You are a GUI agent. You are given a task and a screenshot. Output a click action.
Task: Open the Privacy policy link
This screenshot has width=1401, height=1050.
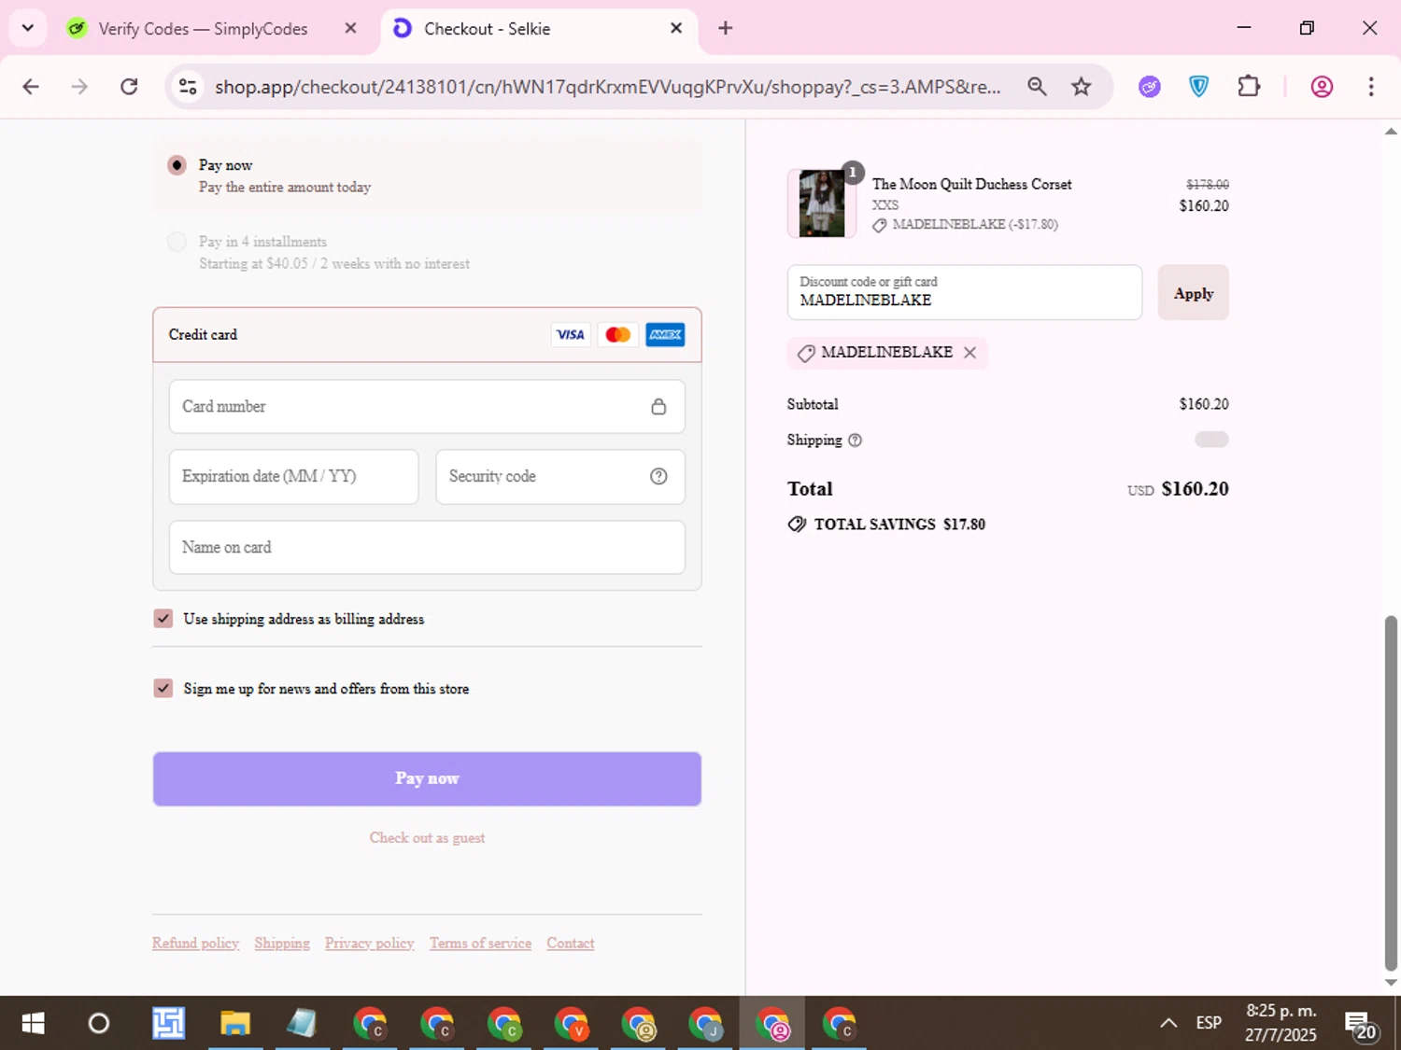pos(370,944)
